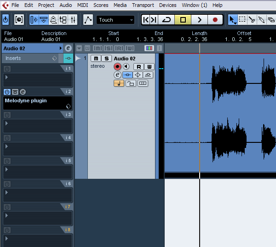Click the track color selector in track list header
This screenshot has height=247, width=276.
[149, 48]
